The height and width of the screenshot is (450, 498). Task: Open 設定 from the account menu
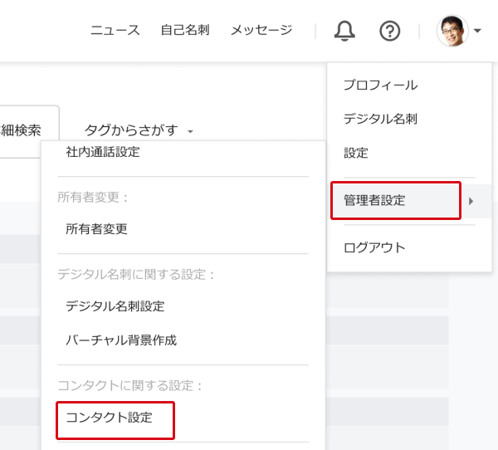point(356,153)
